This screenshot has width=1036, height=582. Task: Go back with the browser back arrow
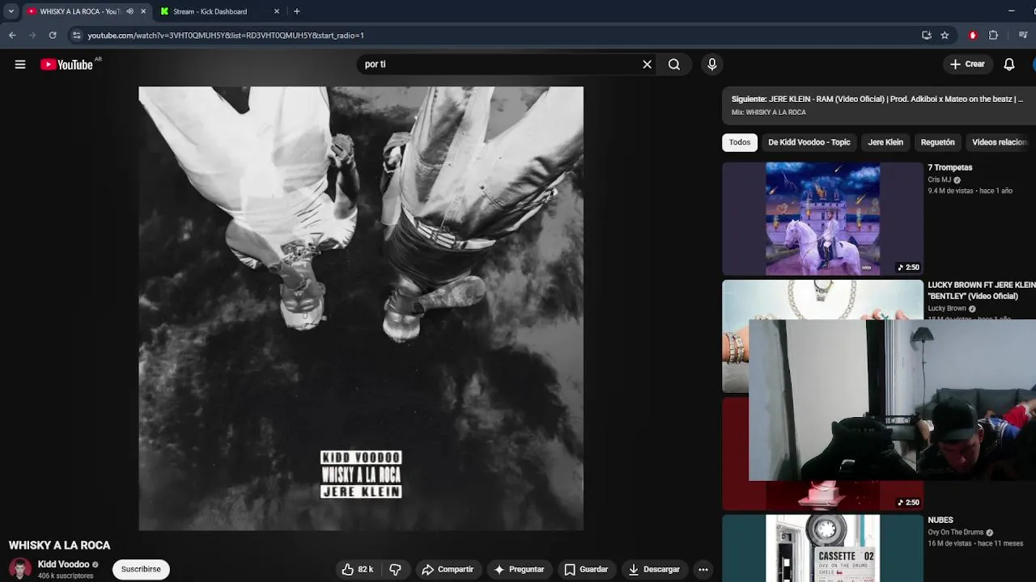click(x=12, y=36)
